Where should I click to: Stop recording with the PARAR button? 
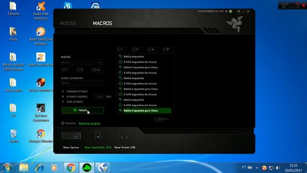click(x=83, y=111)
